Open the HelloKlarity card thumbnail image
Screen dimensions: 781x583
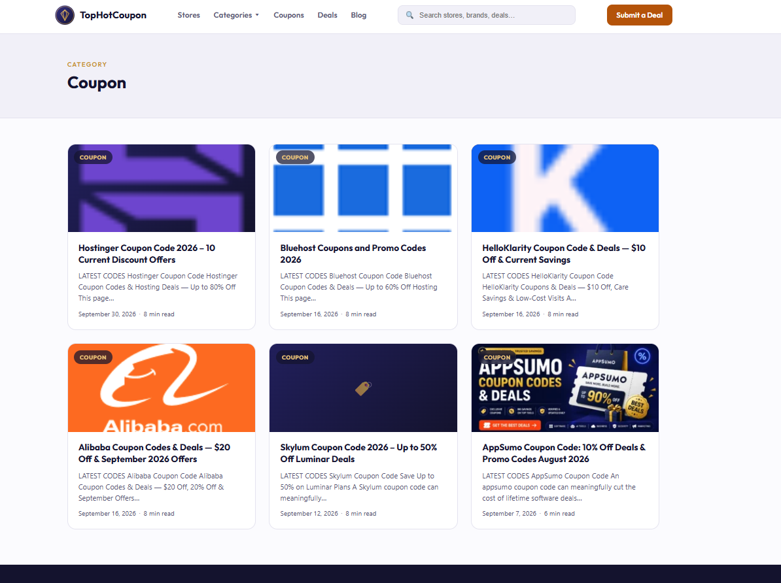[565, 188]
